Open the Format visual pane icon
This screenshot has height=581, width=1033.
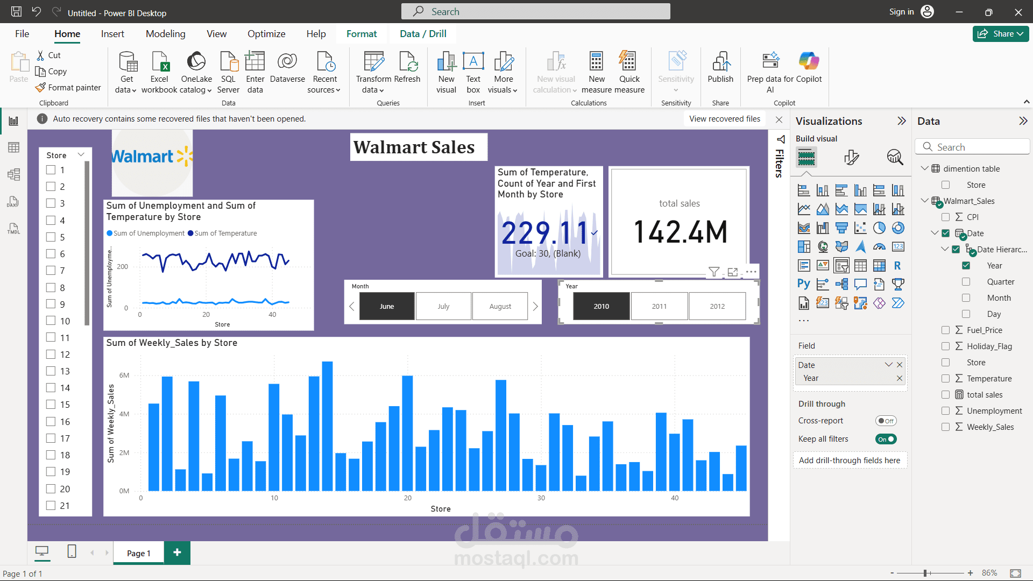pos(851,158)
